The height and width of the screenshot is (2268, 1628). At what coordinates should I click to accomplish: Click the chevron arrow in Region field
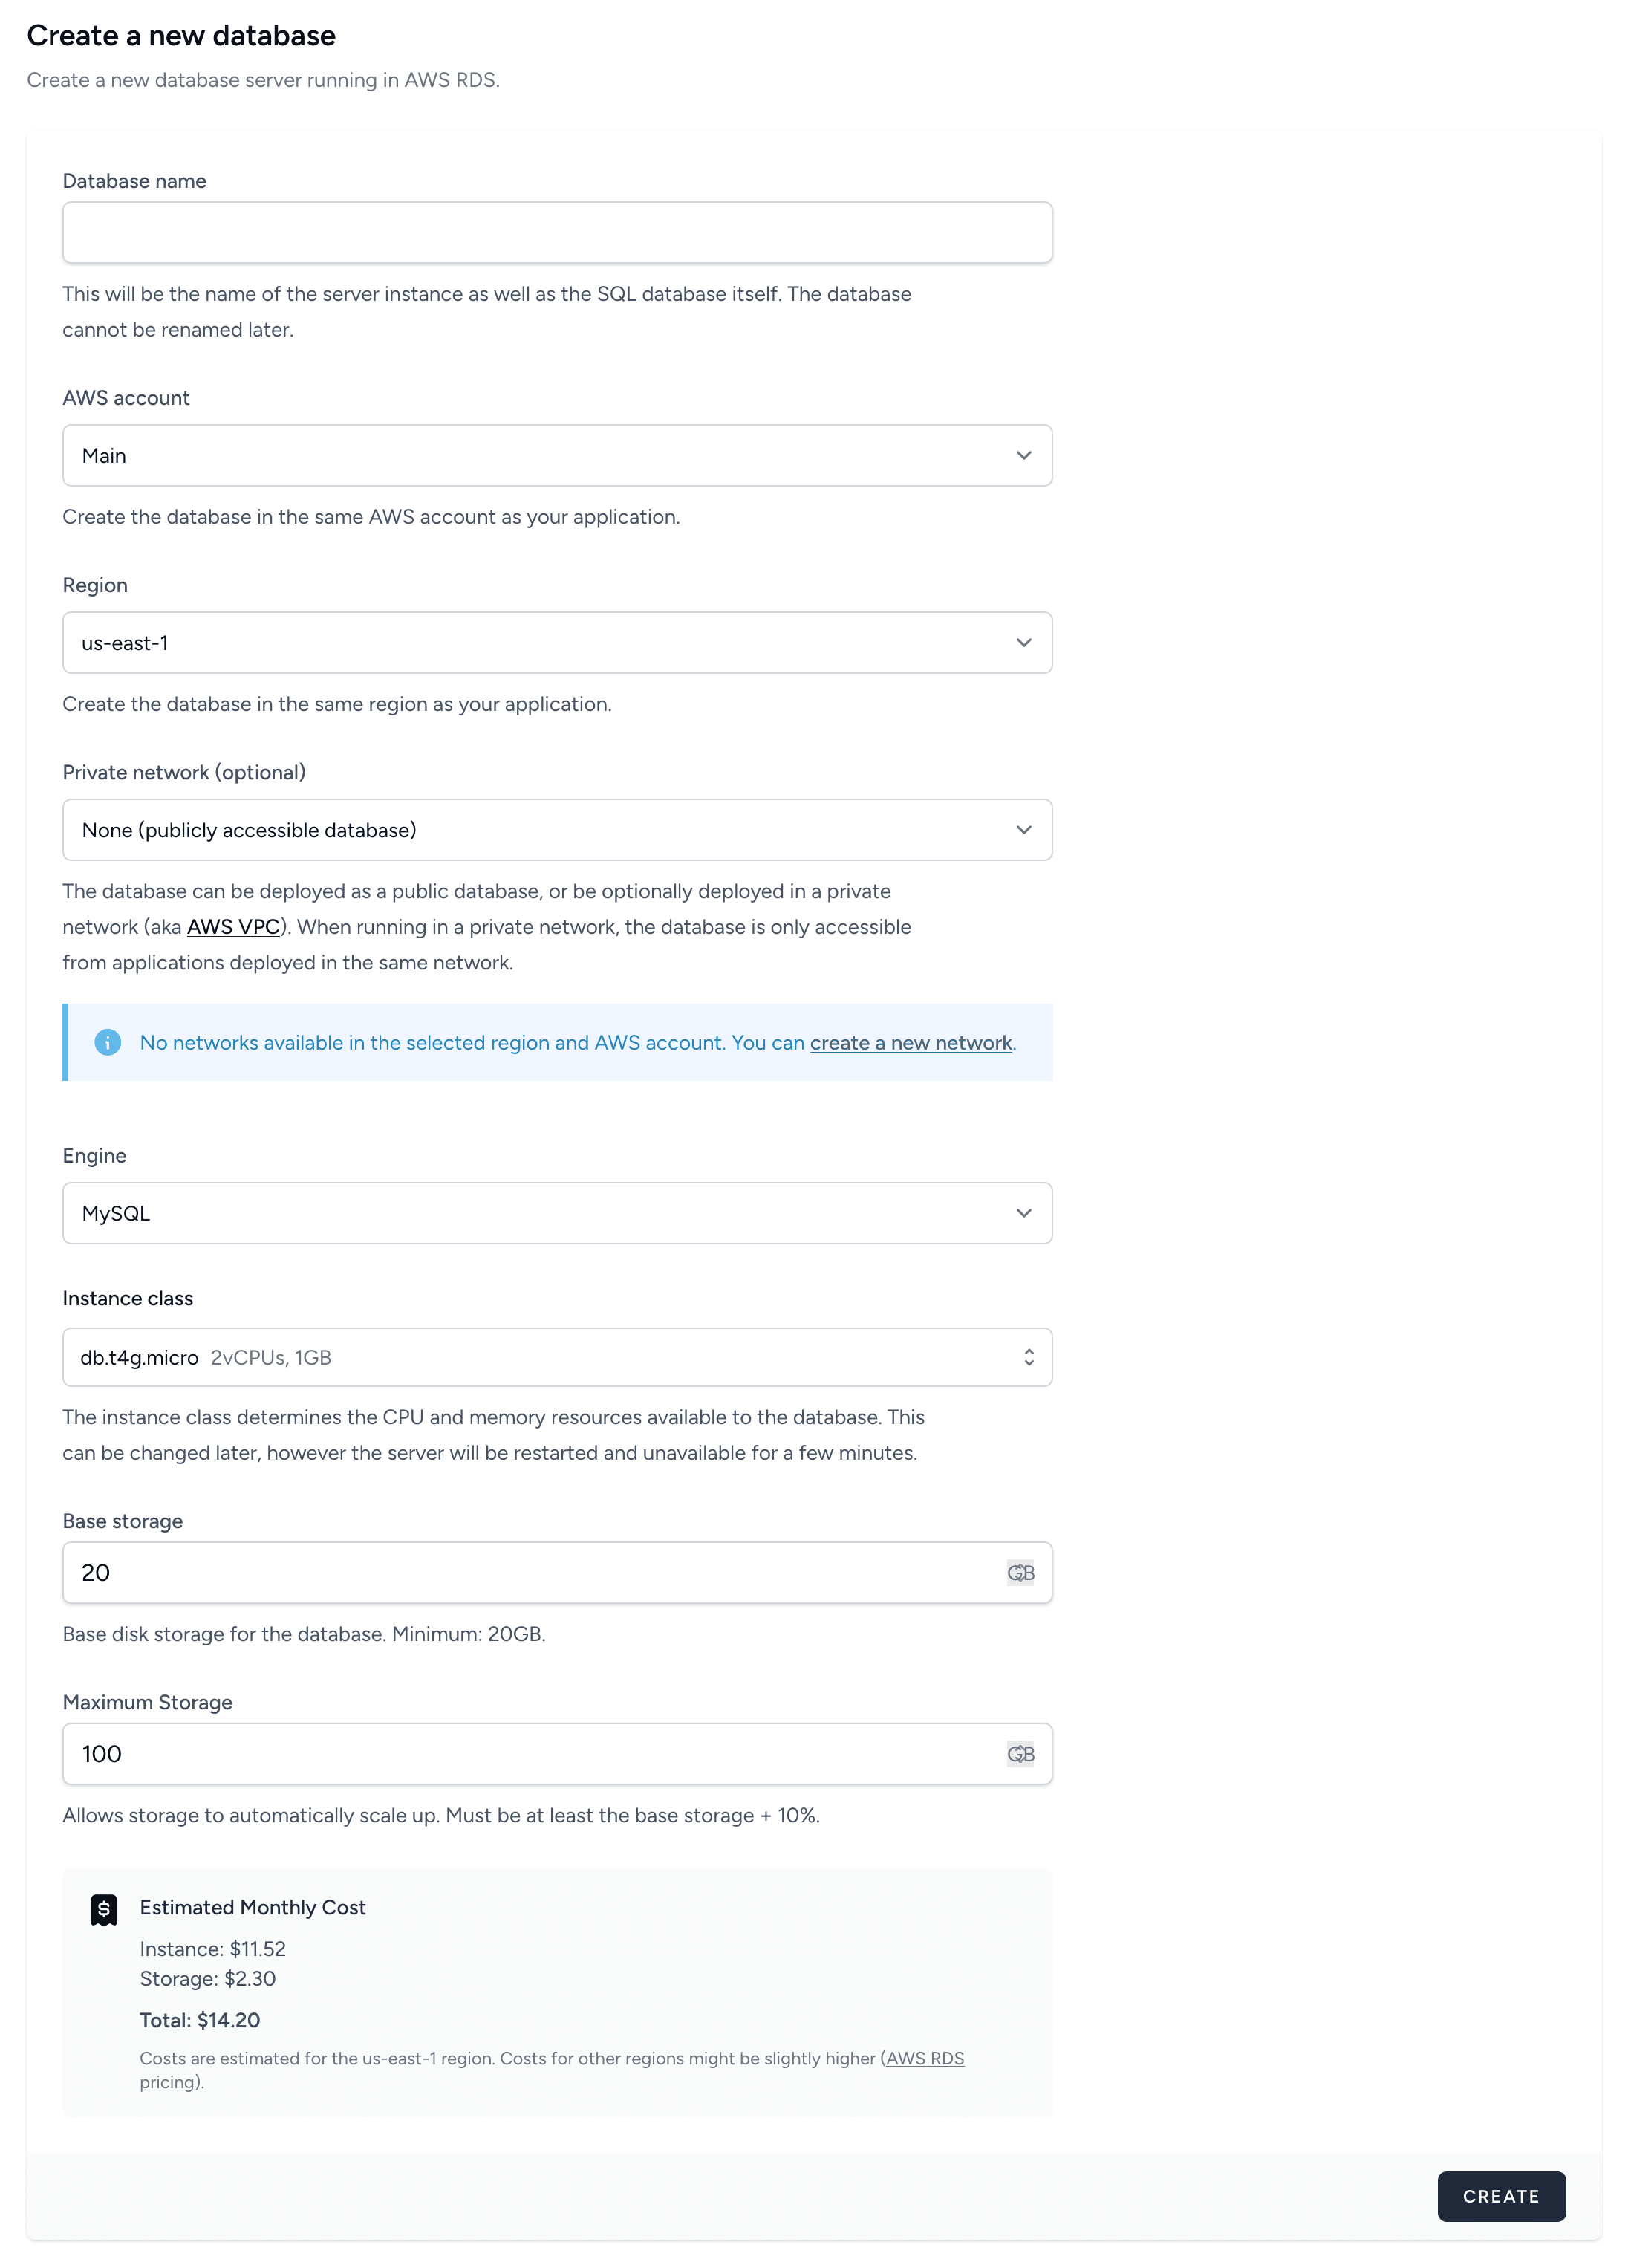tap(1023, 643)
